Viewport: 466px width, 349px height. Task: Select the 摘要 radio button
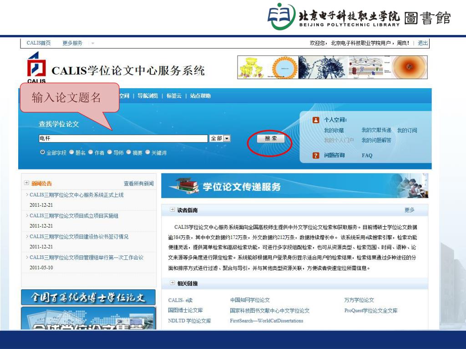coord(128,152)
